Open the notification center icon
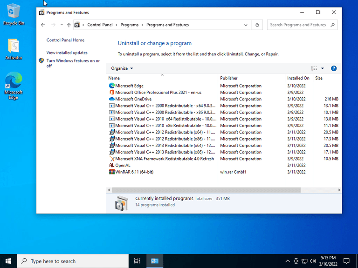The width and height of the screenshot is (358, 268). coord(346,261)
